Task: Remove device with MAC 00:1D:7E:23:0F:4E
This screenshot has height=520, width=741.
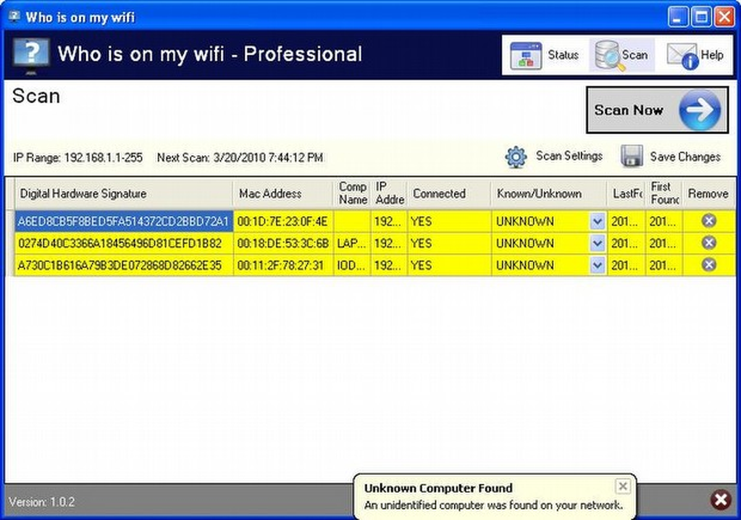Action: (709, 221)
